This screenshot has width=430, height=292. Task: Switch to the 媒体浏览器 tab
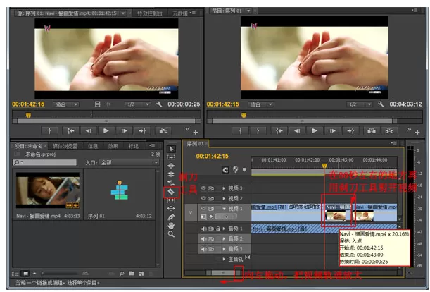[x=65, y=146]
